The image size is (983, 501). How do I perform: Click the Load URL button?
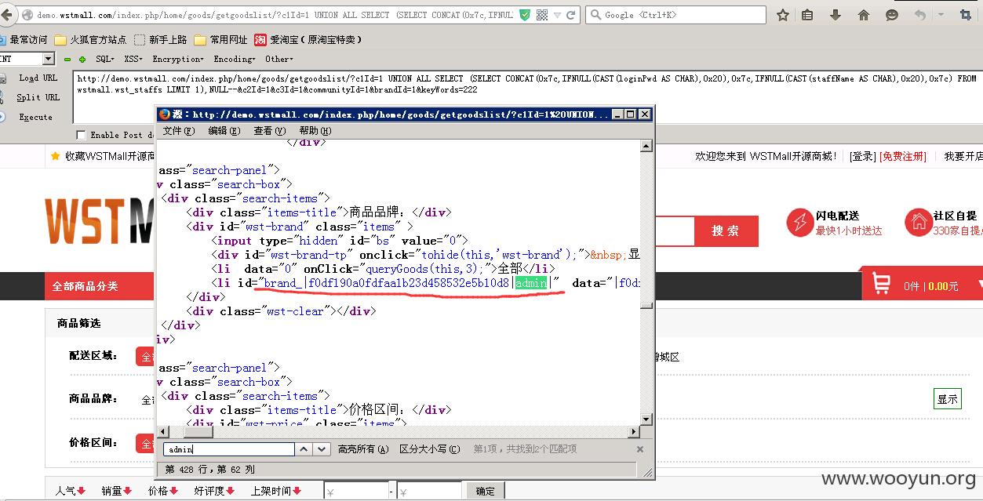click(x=38, y=78)
